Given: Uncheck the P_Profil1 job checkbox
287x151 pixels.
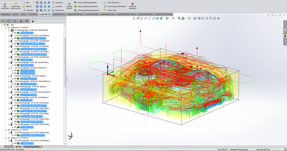Looking at the screenshot, I should pyautogui.click(x=15, y=65).
